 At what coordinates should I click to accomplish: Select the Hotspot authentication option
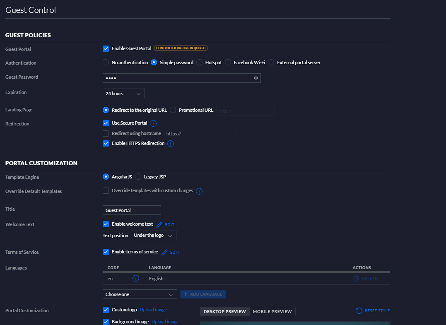tap(199, 63)
